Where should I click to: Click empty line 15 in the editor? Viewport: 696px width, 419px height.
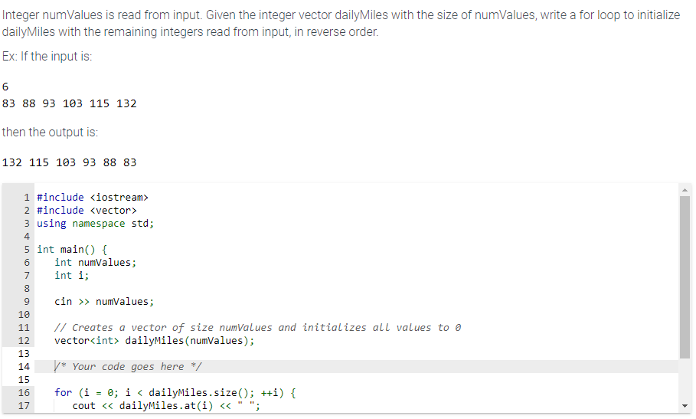point(355,380)
